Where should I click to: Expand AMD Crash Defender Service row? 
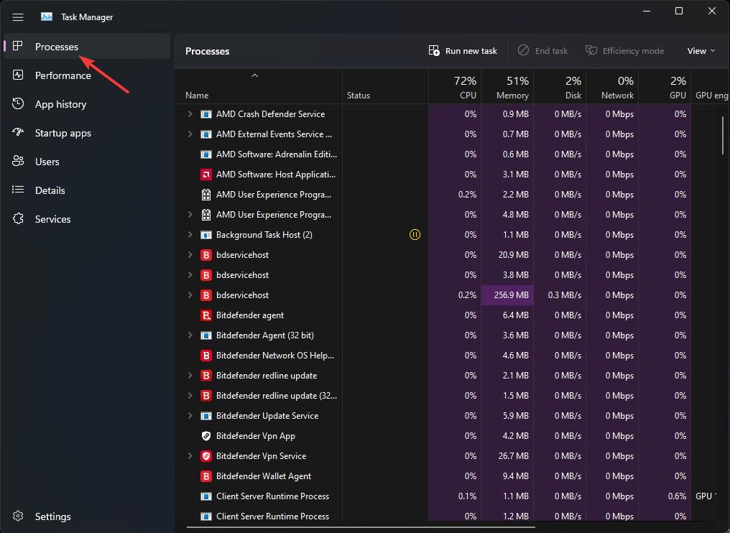coord(190,113)
